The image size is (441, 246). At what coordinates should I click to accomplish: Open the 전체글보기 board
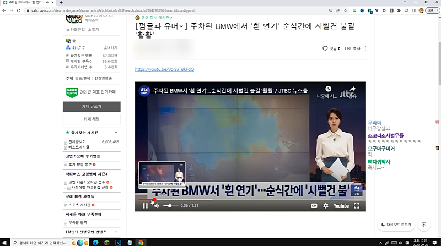click(78, 141)
